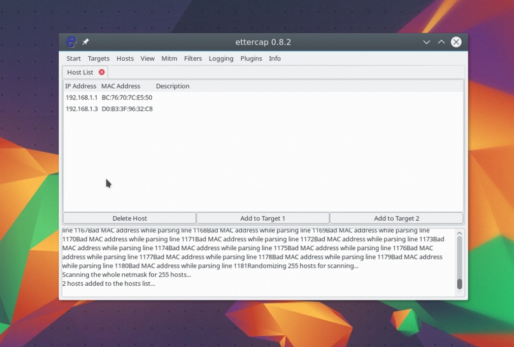Viewport: 514px width, 347px height.
Task: Open the Start menu
Action: 74,59
